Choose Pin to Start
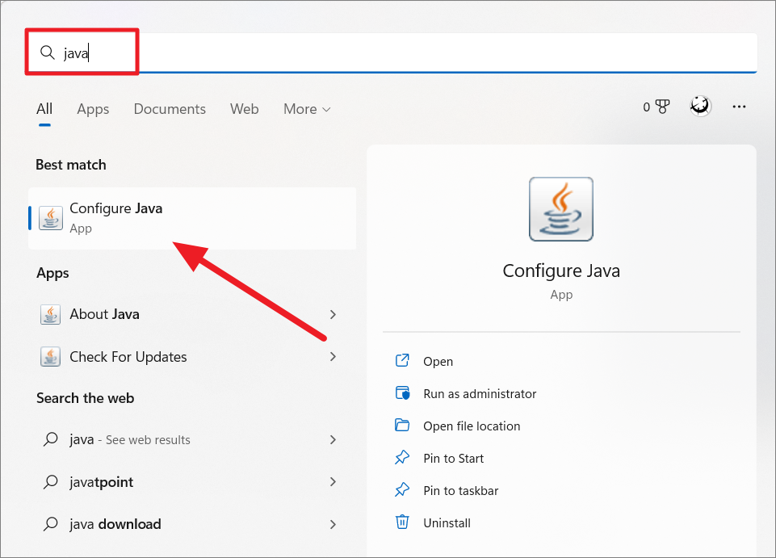 (453, 459)
